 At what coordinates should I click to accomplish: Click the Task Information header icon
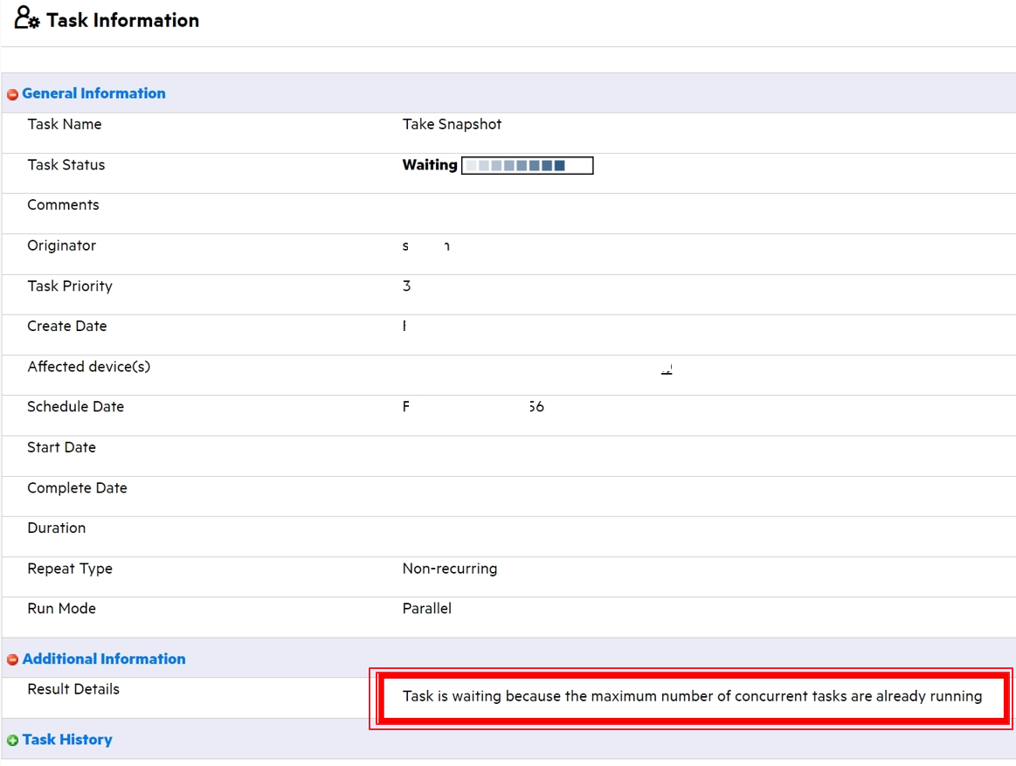26,19
